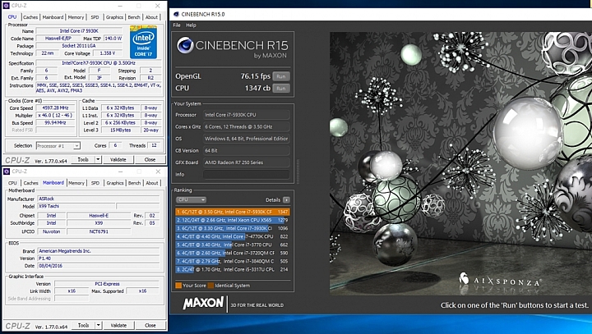Switch to Memory tab in bottom CPU-Z

pos(76,183)
